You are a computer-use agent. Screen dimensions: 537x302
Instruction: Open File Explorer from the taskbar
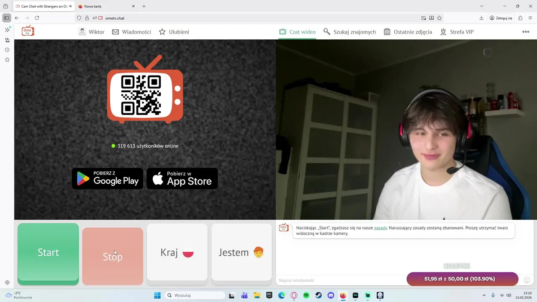[257, 295]
